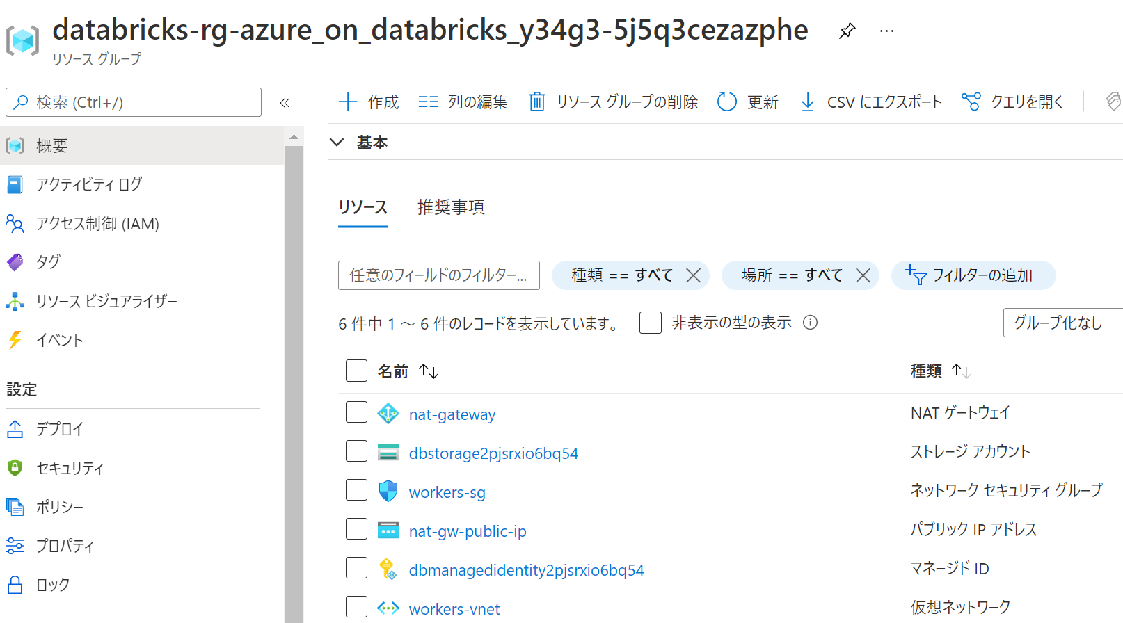
Task: Click the dbstorage2pjsrxio6bq54 storage icon
Action: pos(388,453)
